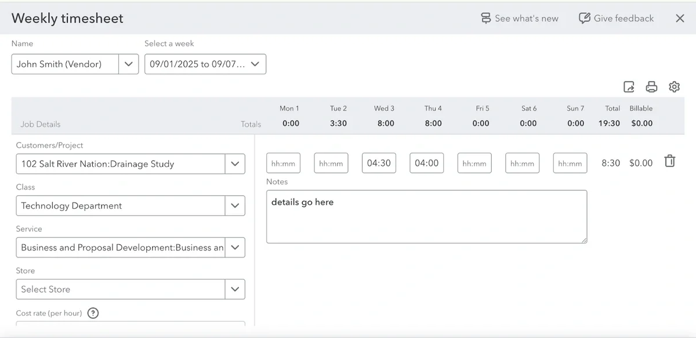This screenshot has width=696, height=338.
Task: Click the Tuesday hours input field
Action: 331,163
